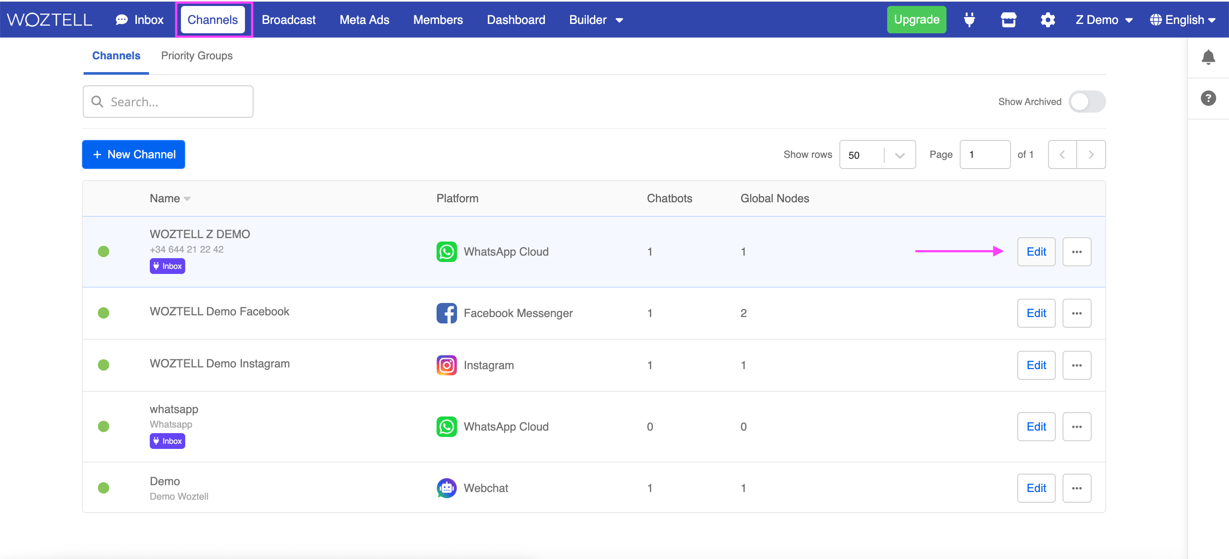Click the WOZTELL Z DEMO channel name

(200, 234)
